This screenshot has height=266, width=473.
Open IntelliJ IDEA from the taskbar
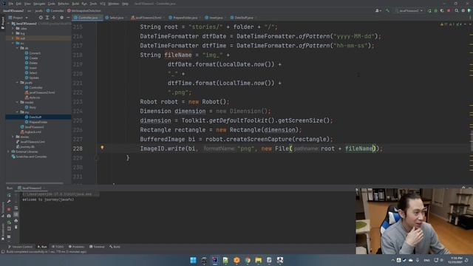tap(215, 260)
